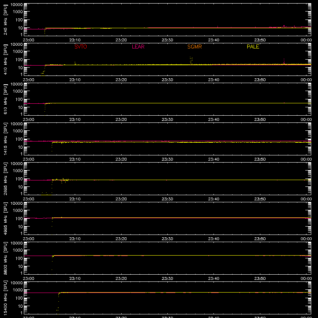Click 00:00 label under 4995 MHz panel
This screenshot has height=318, width=318.
306,239
